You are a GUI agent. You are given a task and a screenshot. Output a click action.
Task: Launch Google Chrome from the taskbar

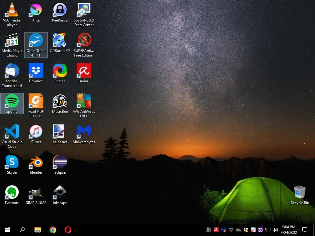(x=53, y=230)
